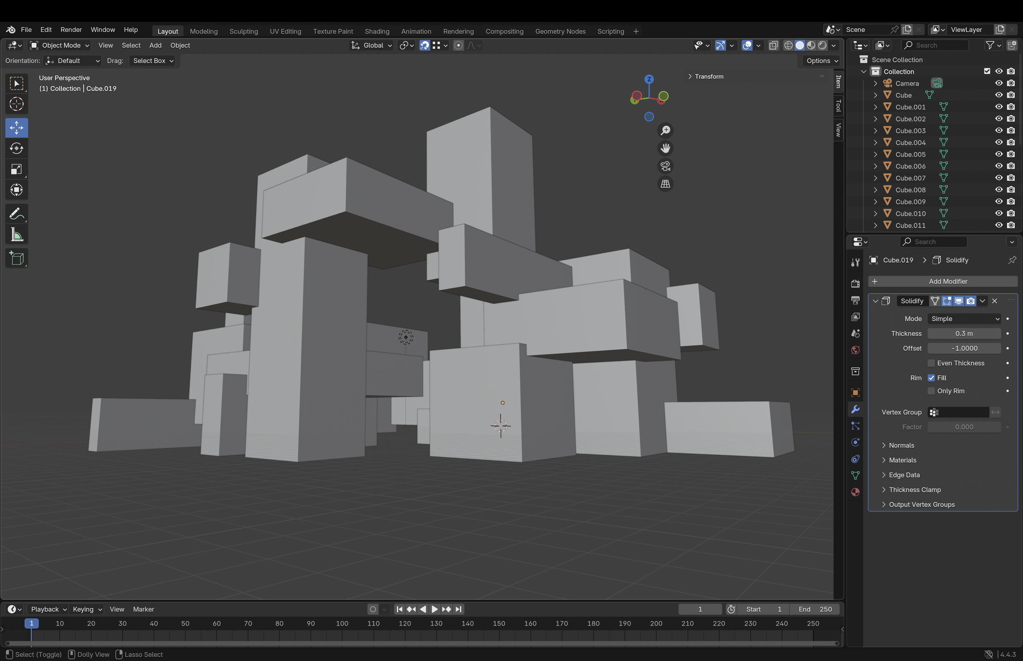The height and width of the screenshot is (661, 1023).
Task: Toggle camera view with the gizmo icon
Action: (x=665, y=166)
